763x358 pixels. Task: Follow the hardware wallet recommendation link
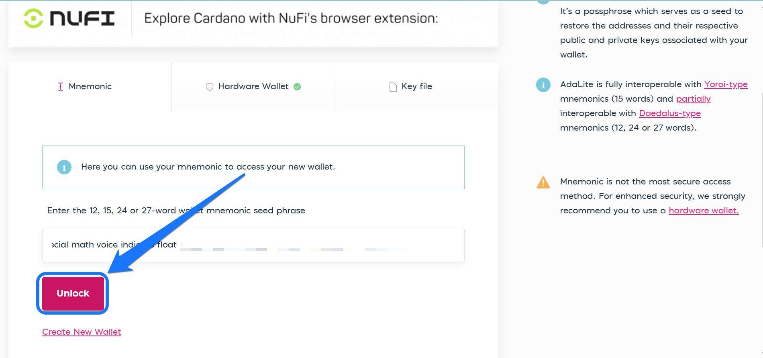pos(703,211)
